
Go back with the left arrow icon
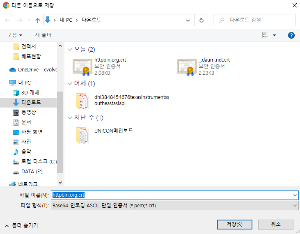[7, 20]
